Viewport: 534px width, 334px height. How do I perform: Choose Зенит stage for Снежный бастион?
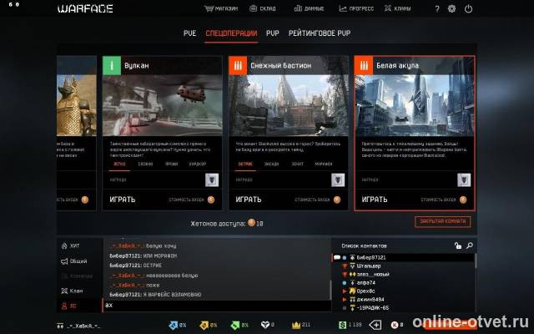tap(297, 164)
